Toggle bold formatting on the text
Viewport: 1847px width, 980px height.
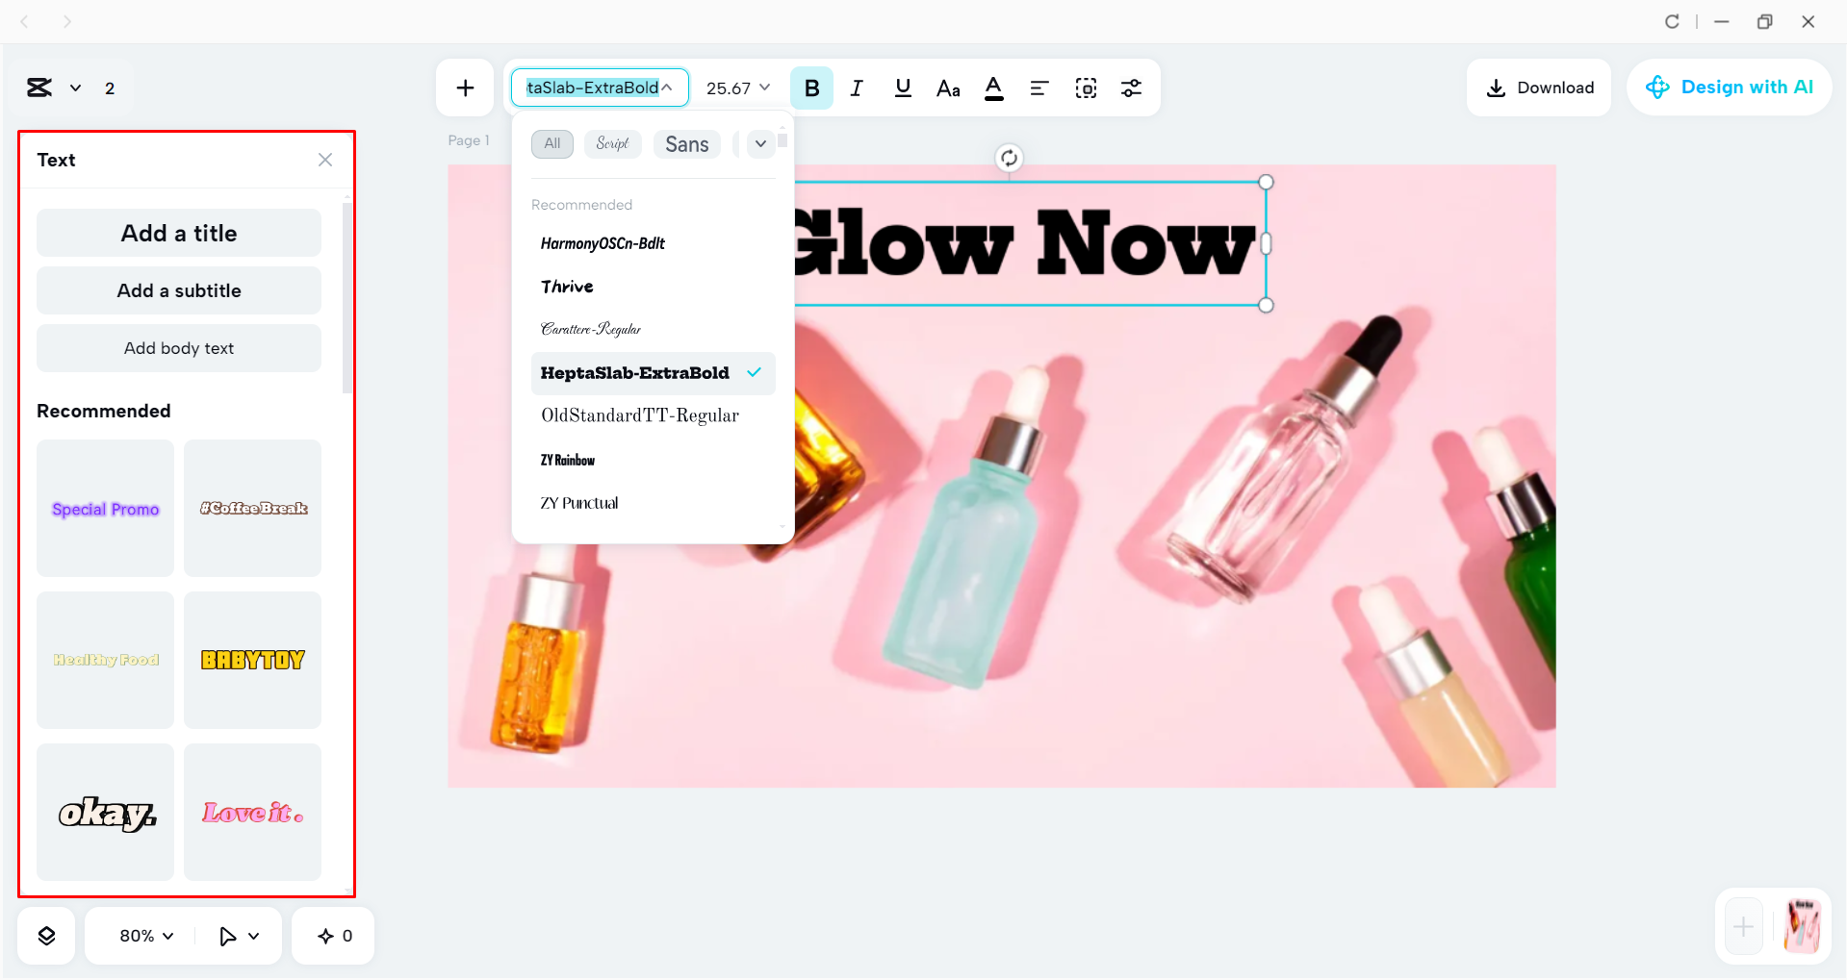[x=811, y=88]
